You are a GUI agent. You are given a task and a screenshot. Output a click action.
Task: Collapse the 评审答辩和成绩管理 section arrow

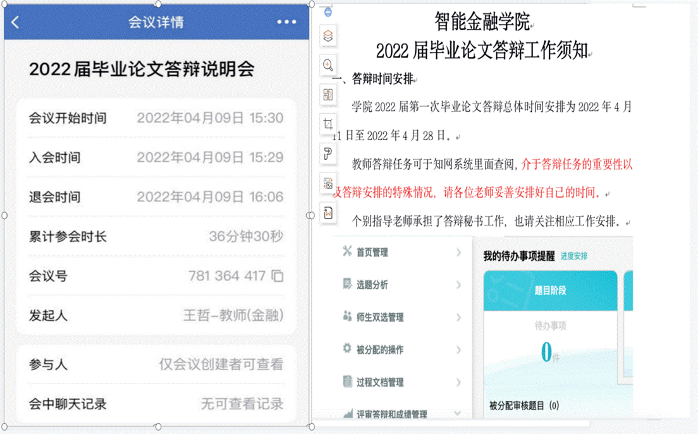(458, 414)
